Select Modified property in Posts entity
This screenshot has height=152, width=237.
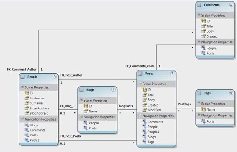154,110
